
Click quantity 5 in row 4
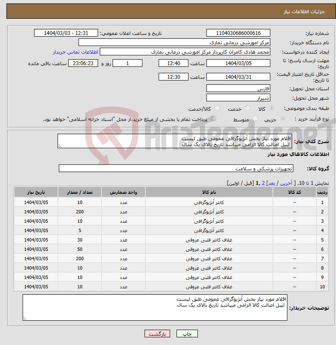pyautogui.click(x=80, y=230)
